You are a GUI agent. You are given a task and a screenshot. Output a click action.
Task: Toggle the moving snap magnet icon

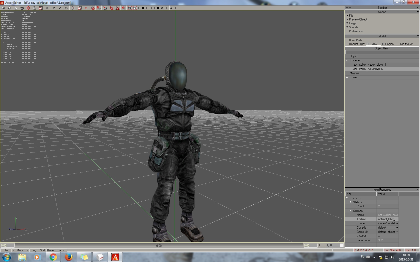point(99,8)
